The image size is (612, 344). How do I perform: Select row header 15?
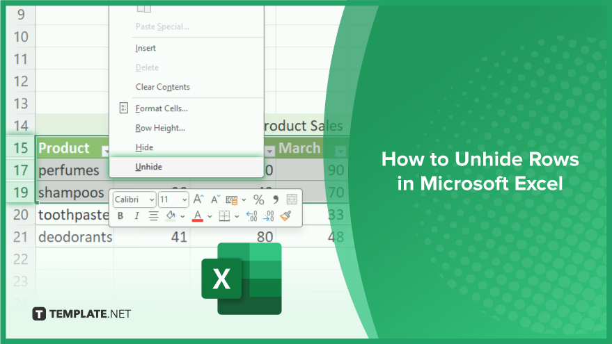tap(21, 148)
